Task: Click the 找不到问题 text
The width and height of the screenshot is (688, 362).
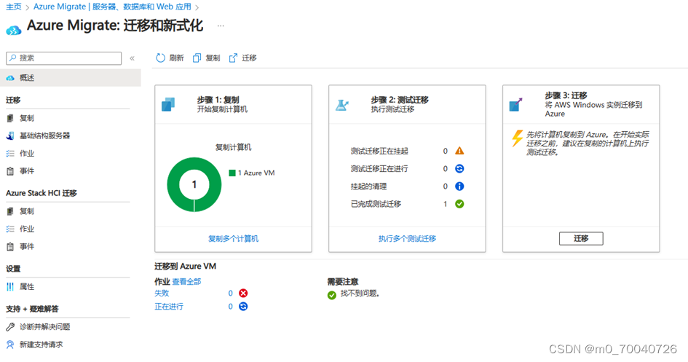Action: (360, 293)
